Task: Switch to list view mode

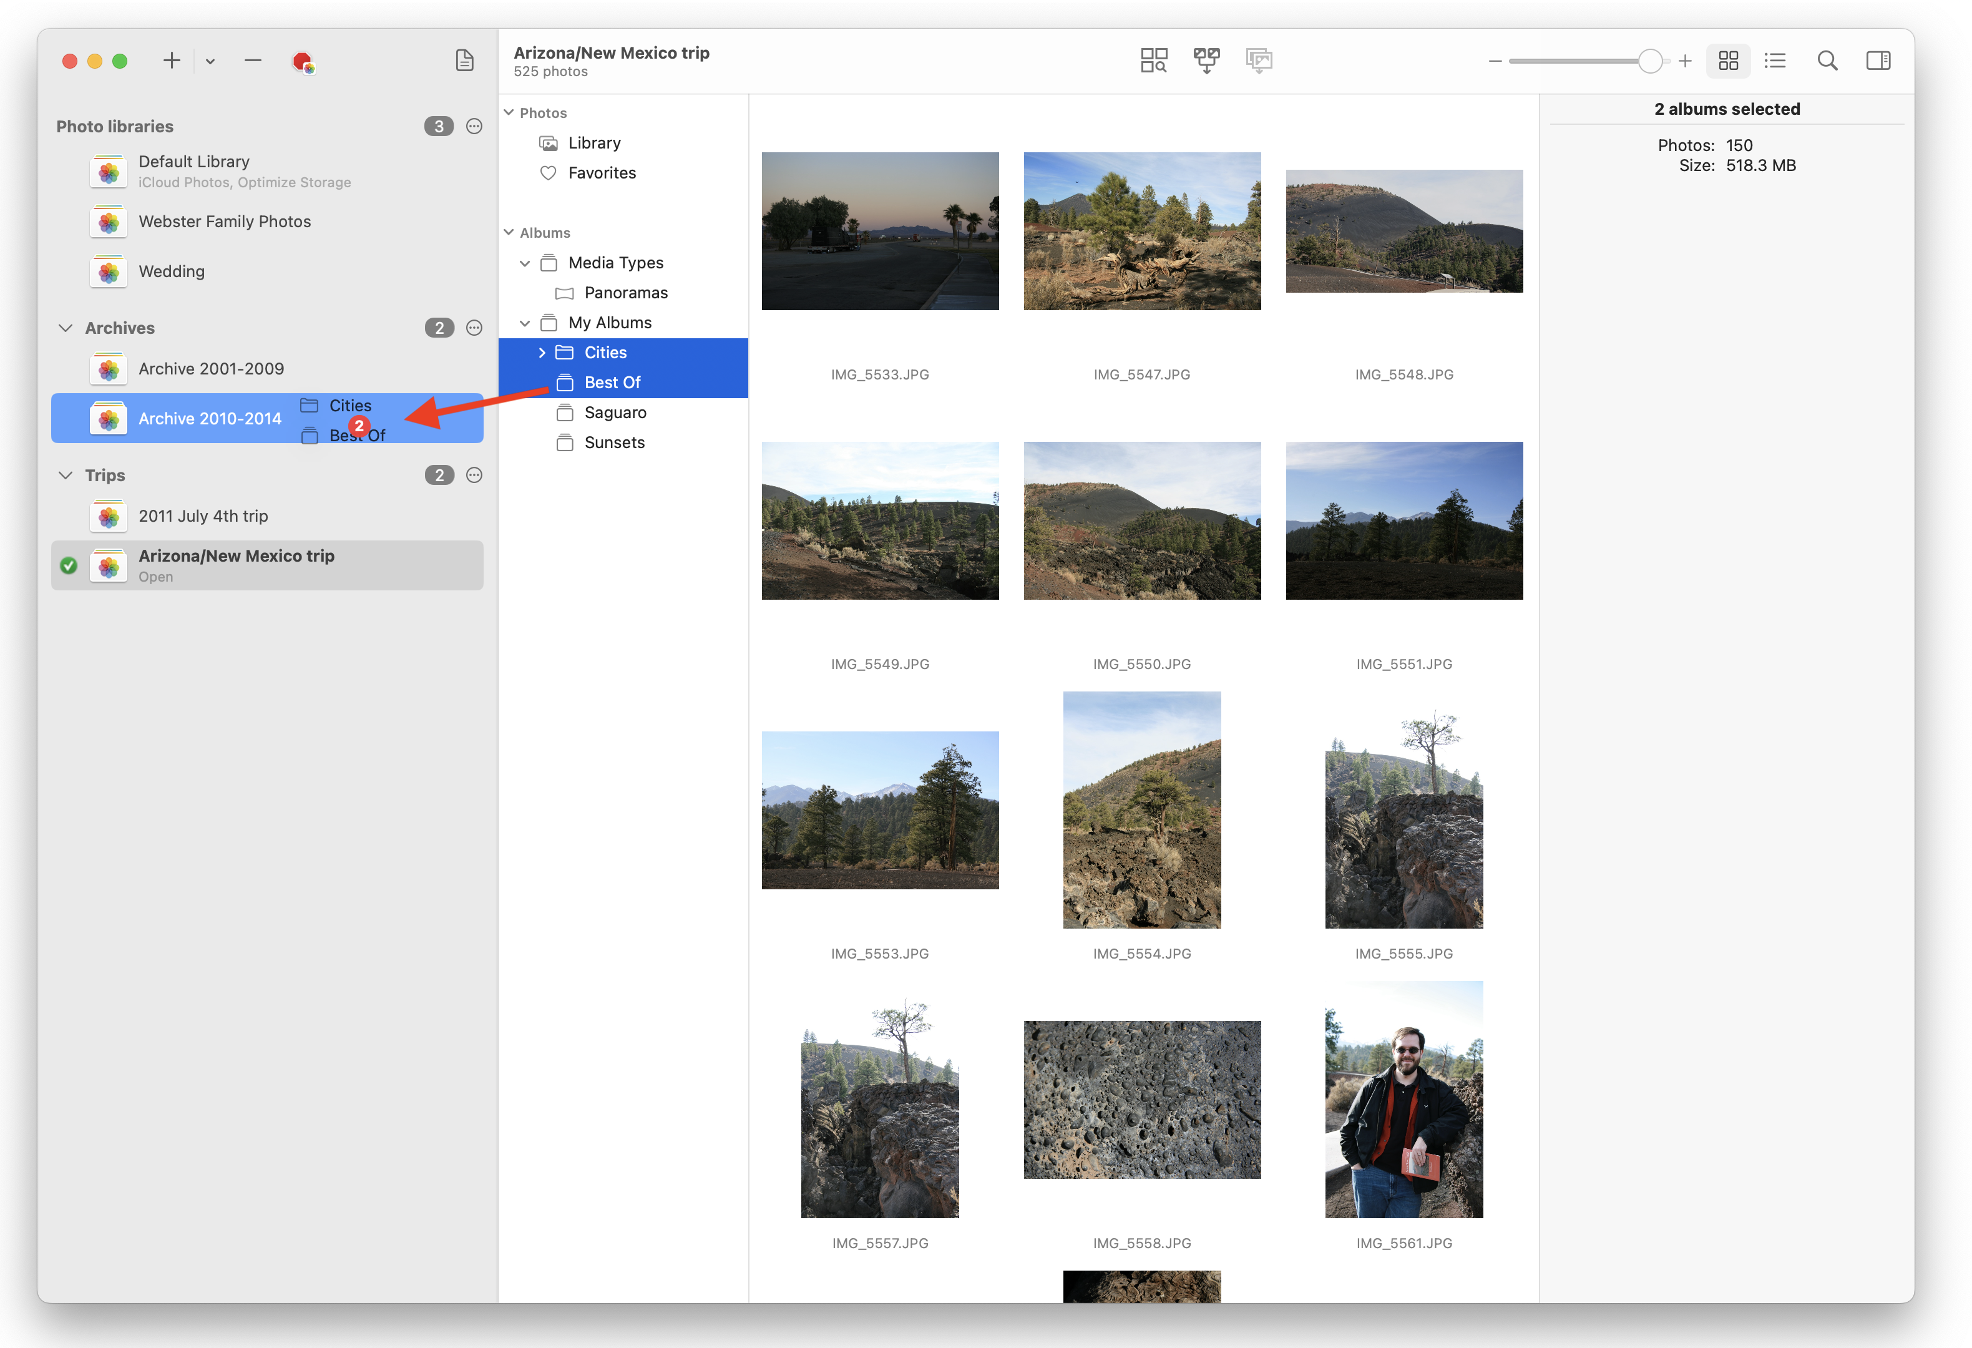Action: click(x=1775, y=61)
